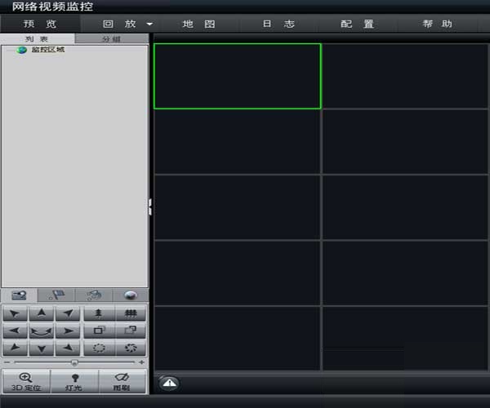This screenshot has width=490, height=408.
Task: Tilt camera down with PTZ arrow
Action: click(x=41, y=349)
